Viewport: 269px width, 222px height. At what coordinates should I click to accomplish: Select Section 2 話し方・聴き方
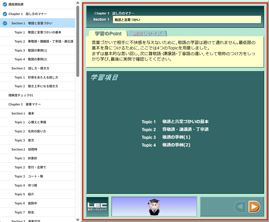coord(38,68)
